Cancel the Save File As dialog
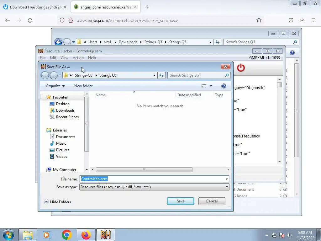 pos(212,201)
